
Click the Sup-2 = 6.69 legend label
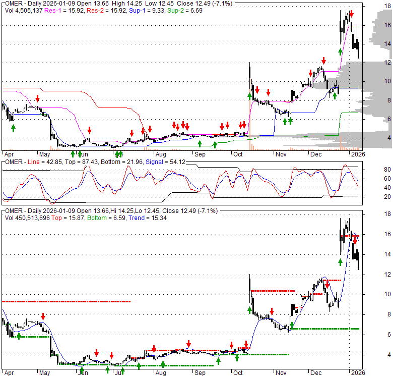185,11
